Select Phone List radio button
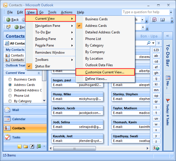 [10, 96]
